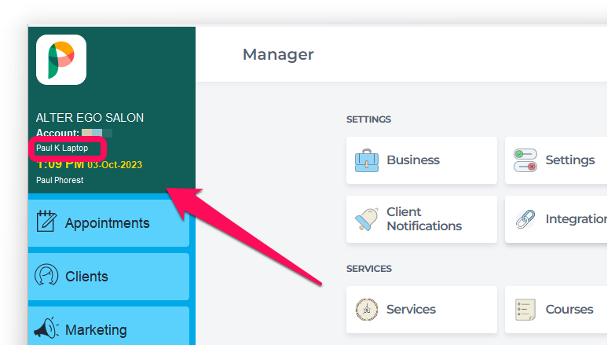The width and height of the screenshot is (615, 345).
Task: Click the Paul Phorest user name
Action: coord(60,180)
